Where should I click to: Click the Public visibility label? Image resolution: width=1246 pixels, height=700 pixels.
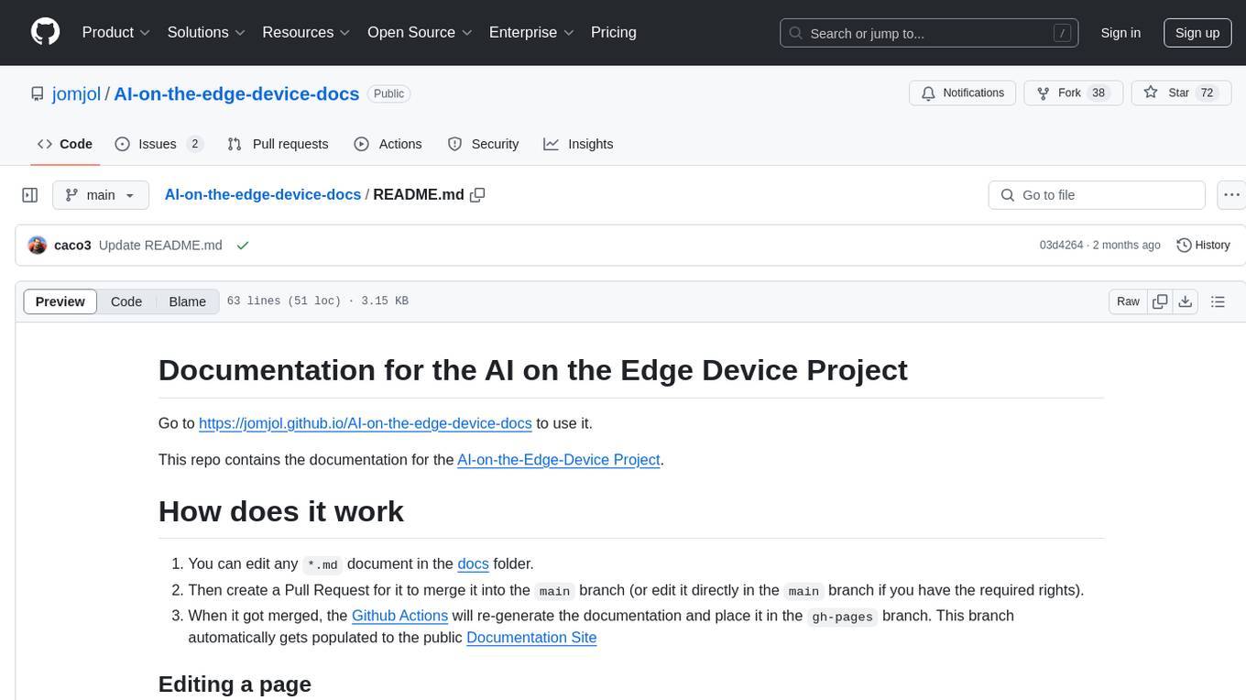pyautogui.click(x=389, y=93)
